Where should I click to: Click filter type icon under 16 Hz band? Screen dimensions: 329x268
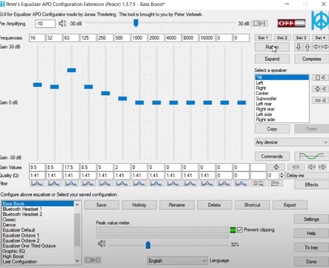37,184
